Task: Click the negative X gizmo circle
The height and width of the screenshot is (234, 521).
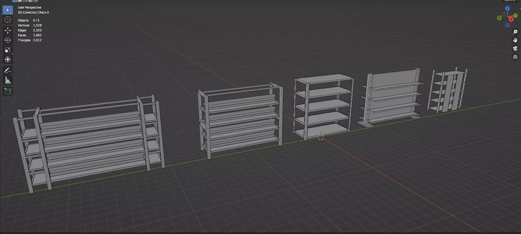Action: coord(504,14)
